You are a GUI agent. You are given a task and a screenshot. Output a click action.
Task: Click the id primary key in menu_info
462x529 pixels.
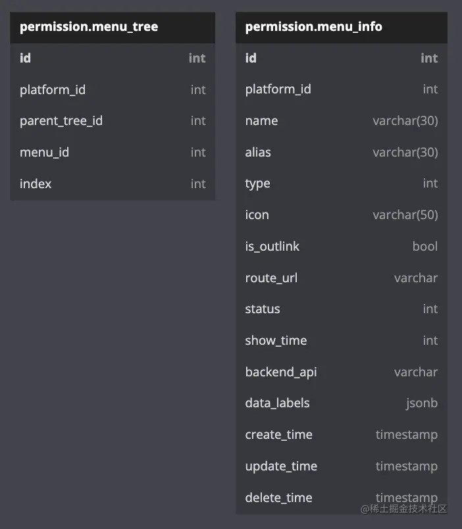pos(342,58)
